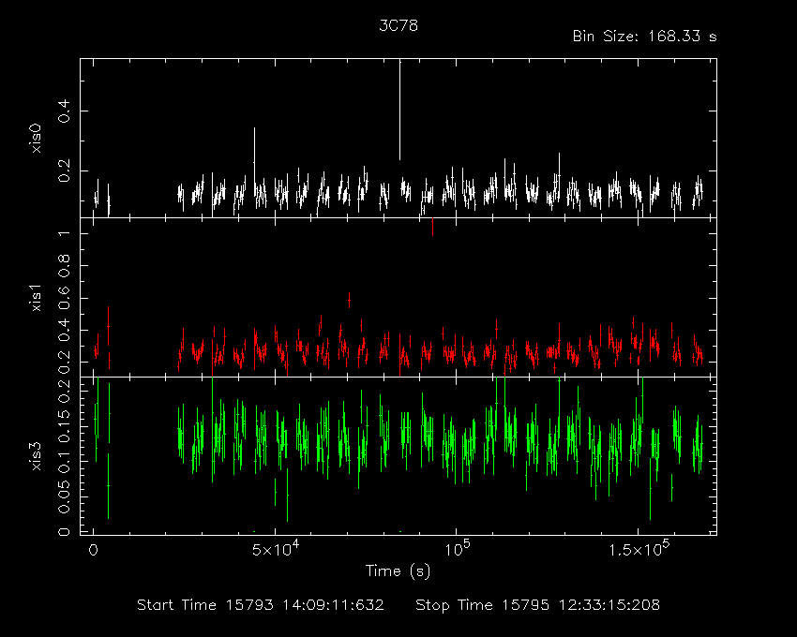Click the "Start Time 15793 14:09:11:632" text

click(261, 605)
